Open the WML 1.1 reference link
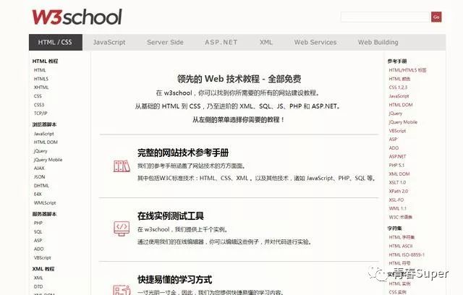 [397, 208]
